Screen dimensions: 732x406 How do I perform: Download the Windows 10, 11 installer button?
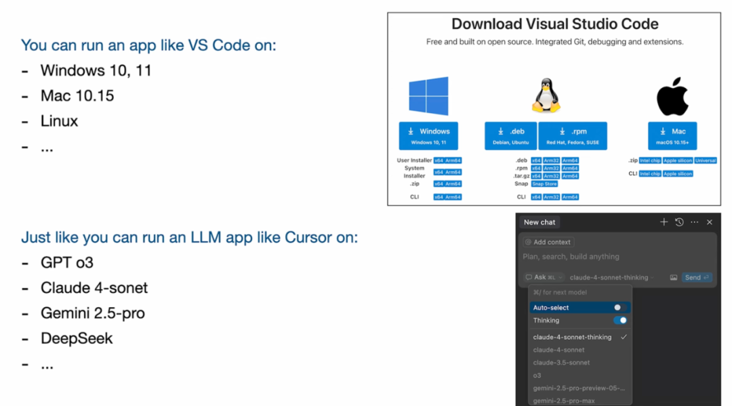click(428, 135)
